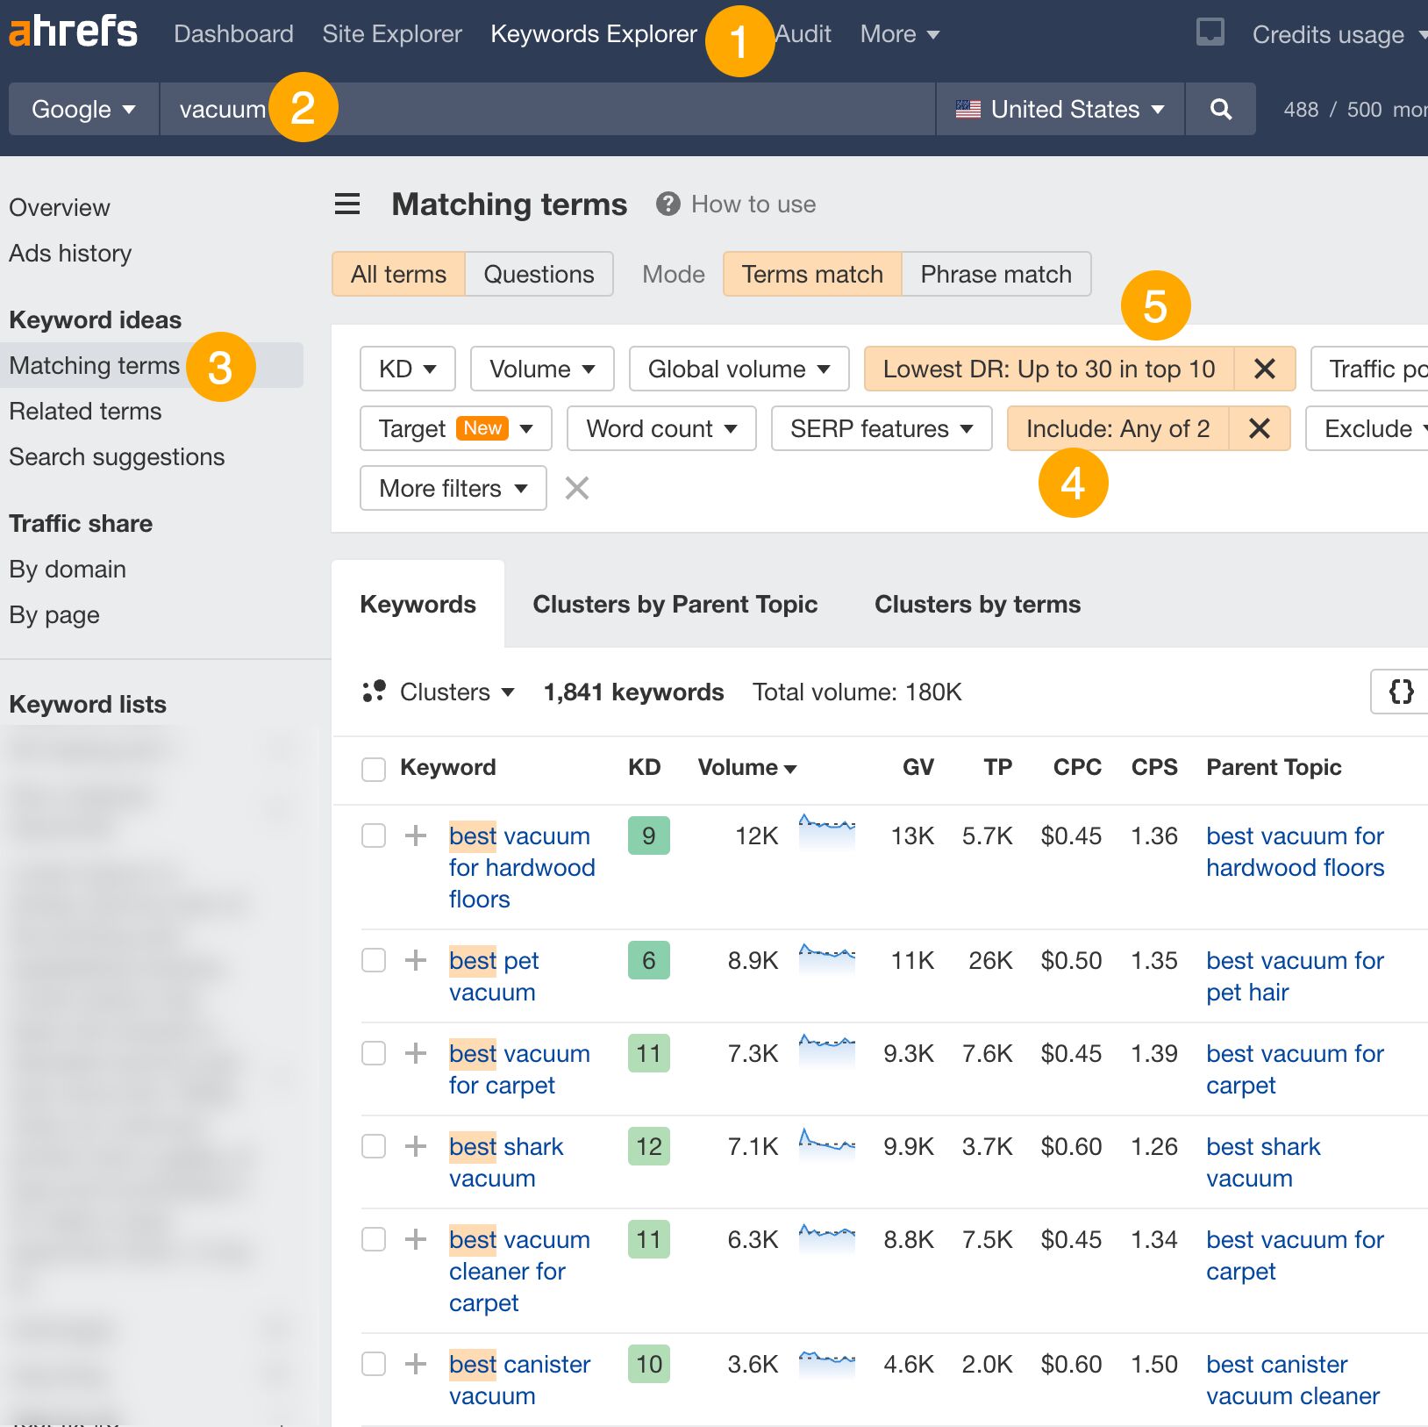Check the checkbox for 'best shark vacuum'

coord(373,1146)
